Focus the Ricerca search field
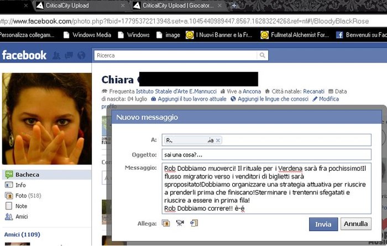Image resolution: width=387 pixels, height=246 pixels. pyautogui.click(x=175, y=55)
